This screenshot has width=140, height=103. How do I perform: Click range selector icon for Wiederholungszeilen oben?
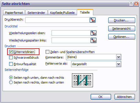94,33
